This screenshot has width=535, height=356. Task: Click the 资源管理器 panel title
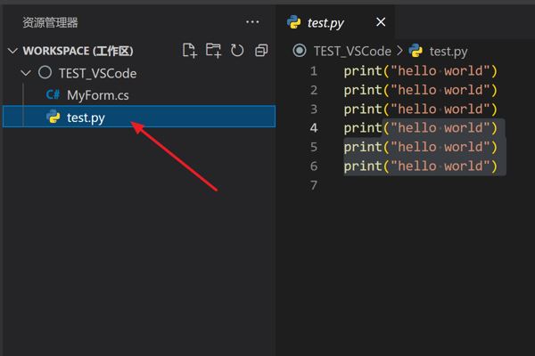tap(50, 22)
